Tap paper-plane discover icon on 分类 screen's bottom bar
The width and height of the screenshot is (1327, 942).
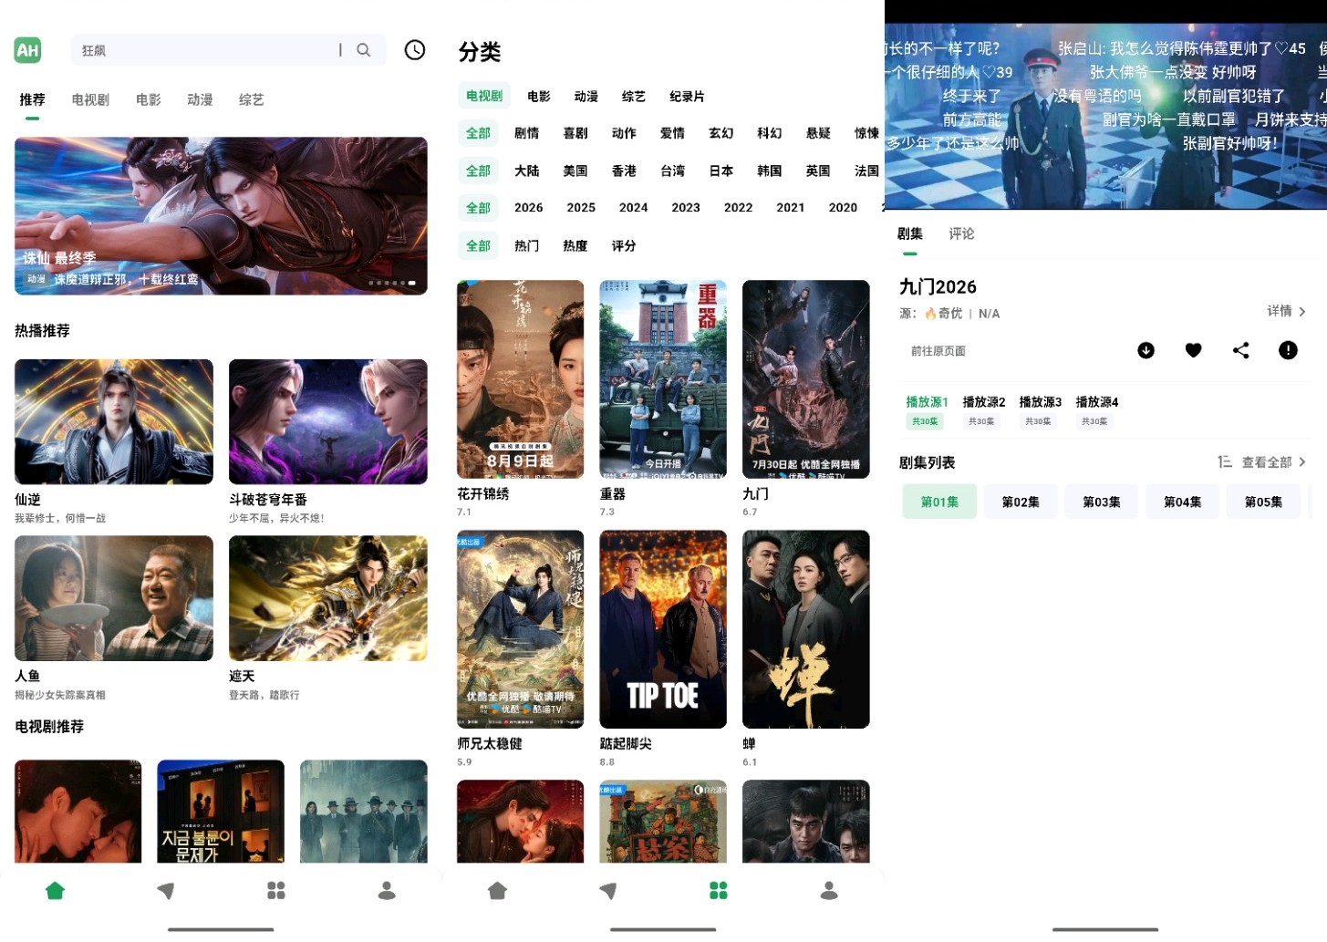[x=608, y=891]
